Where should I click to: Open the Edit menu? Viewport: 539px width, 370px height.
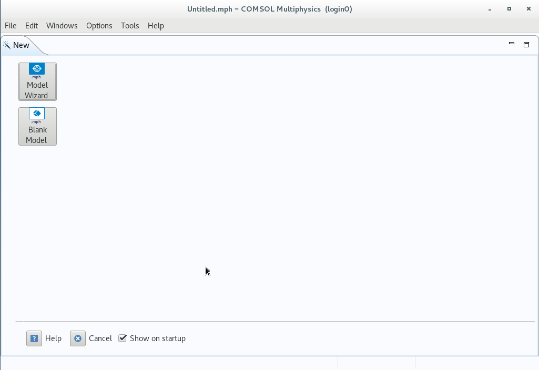coord(31,25)
